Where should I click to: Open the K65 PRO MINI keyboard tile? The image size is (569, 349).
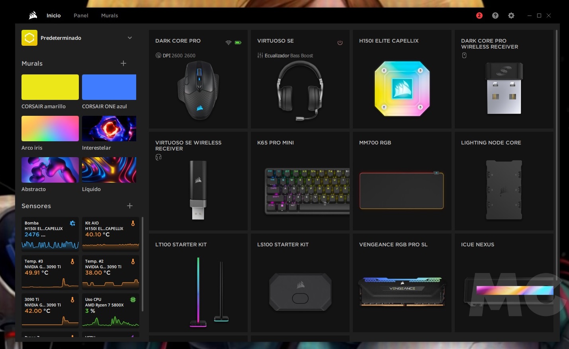pyautogui.click(x=300, y=181)
